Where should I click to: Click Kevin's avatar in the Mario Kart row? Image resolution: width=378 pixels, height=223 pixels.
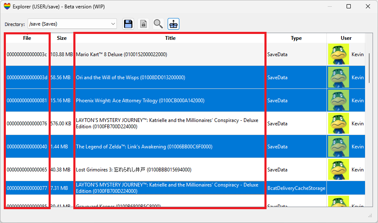tap(339, 54)
